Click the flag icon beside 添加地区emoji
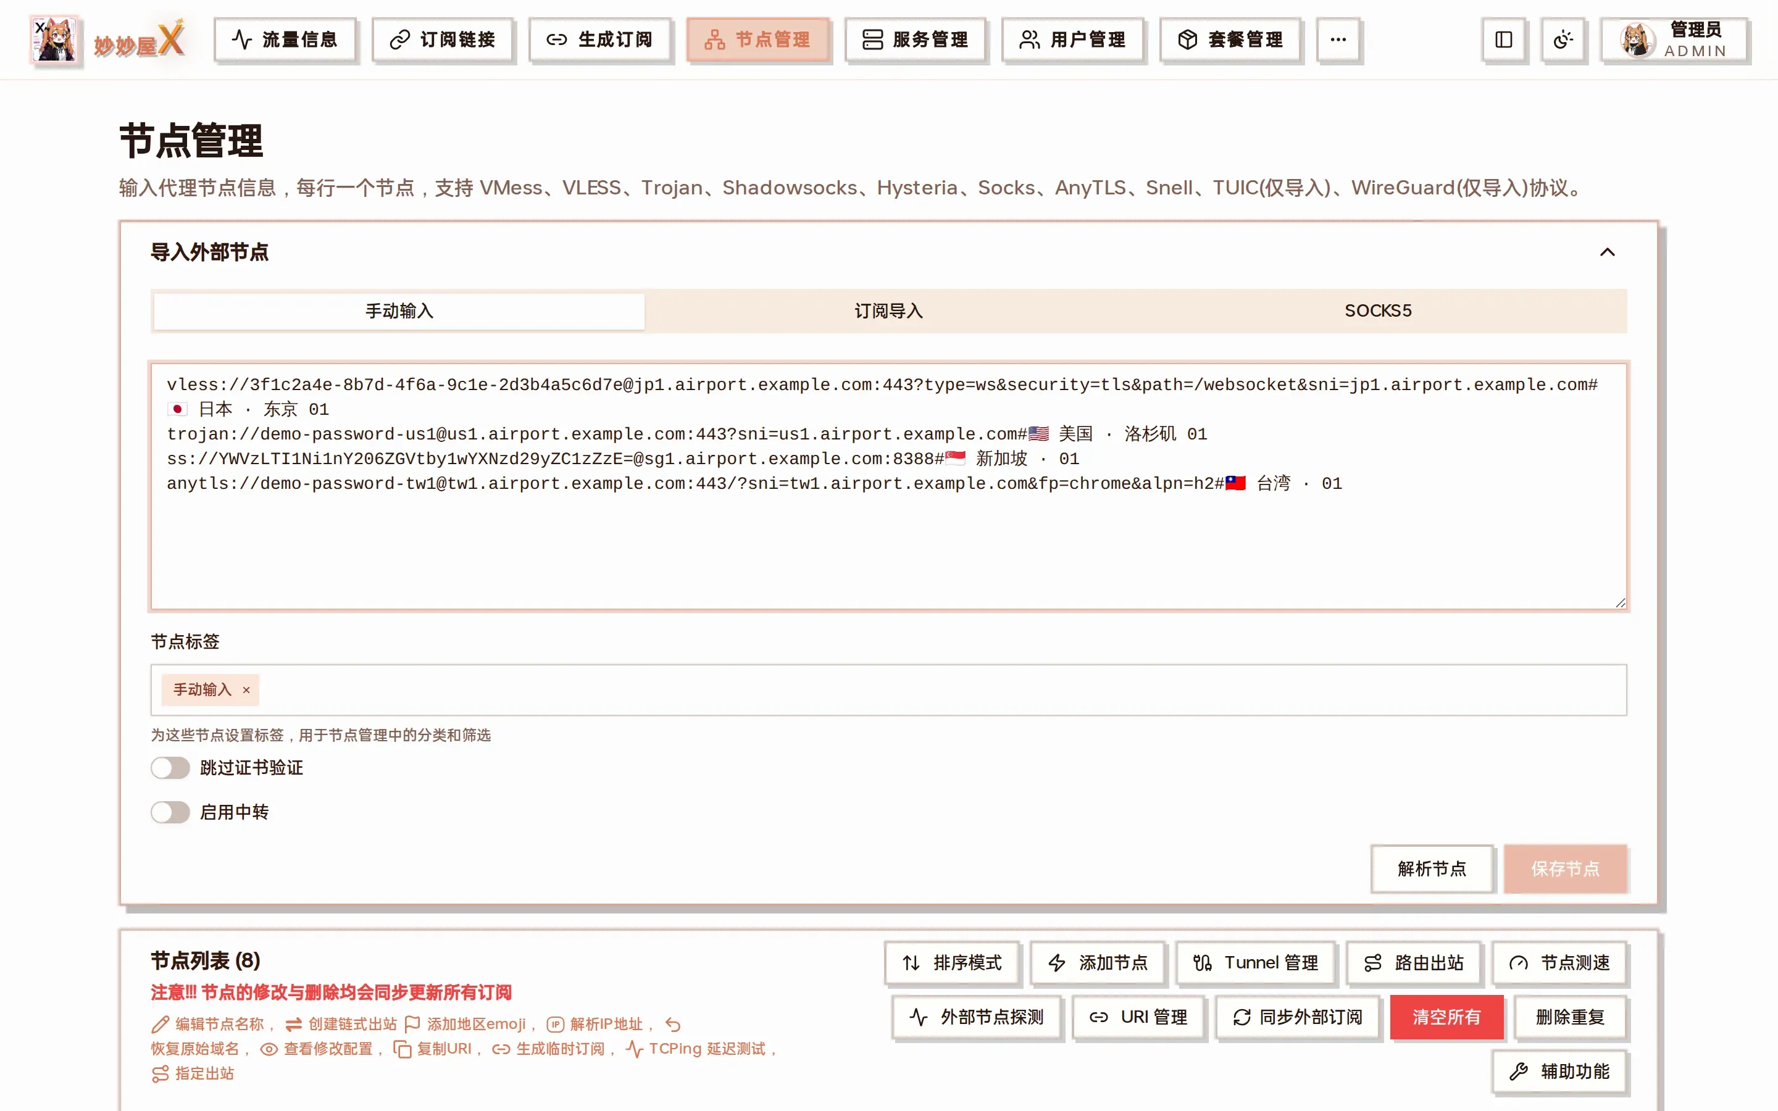This screenshot has width=1778, height=1111. 412,1025
